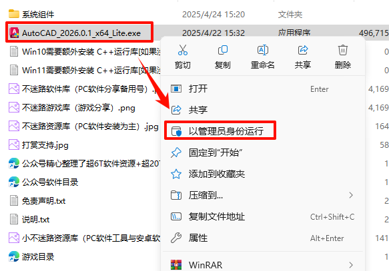The height and width of the screenshot is (271, 389).
Task: Select 固定到"开始" menu entry
Action: (262, 152)
